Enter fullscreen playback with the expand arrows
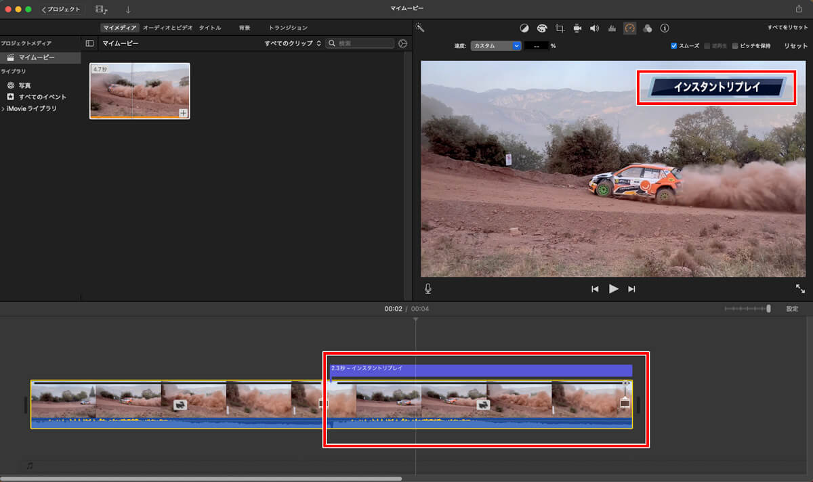Viewport: 813px width, 482px height. (800, 288)
